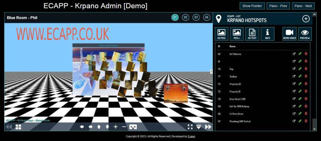Add a new hotspot with the plus icon
The height and width of the screenshot is (141, 321).
pos(306,19)
